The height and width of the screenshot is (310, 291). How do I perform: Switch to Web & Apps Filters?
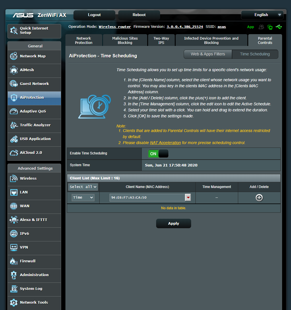click(208, 54)
